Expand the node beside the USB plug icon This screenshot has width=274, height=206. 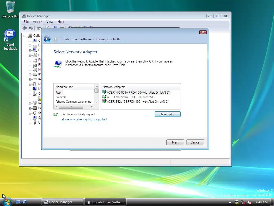[30, 123]
